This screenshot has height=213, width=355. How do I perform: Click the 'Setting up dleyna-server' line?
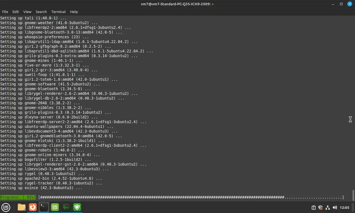pyautogui.click(x=49, y=117)
